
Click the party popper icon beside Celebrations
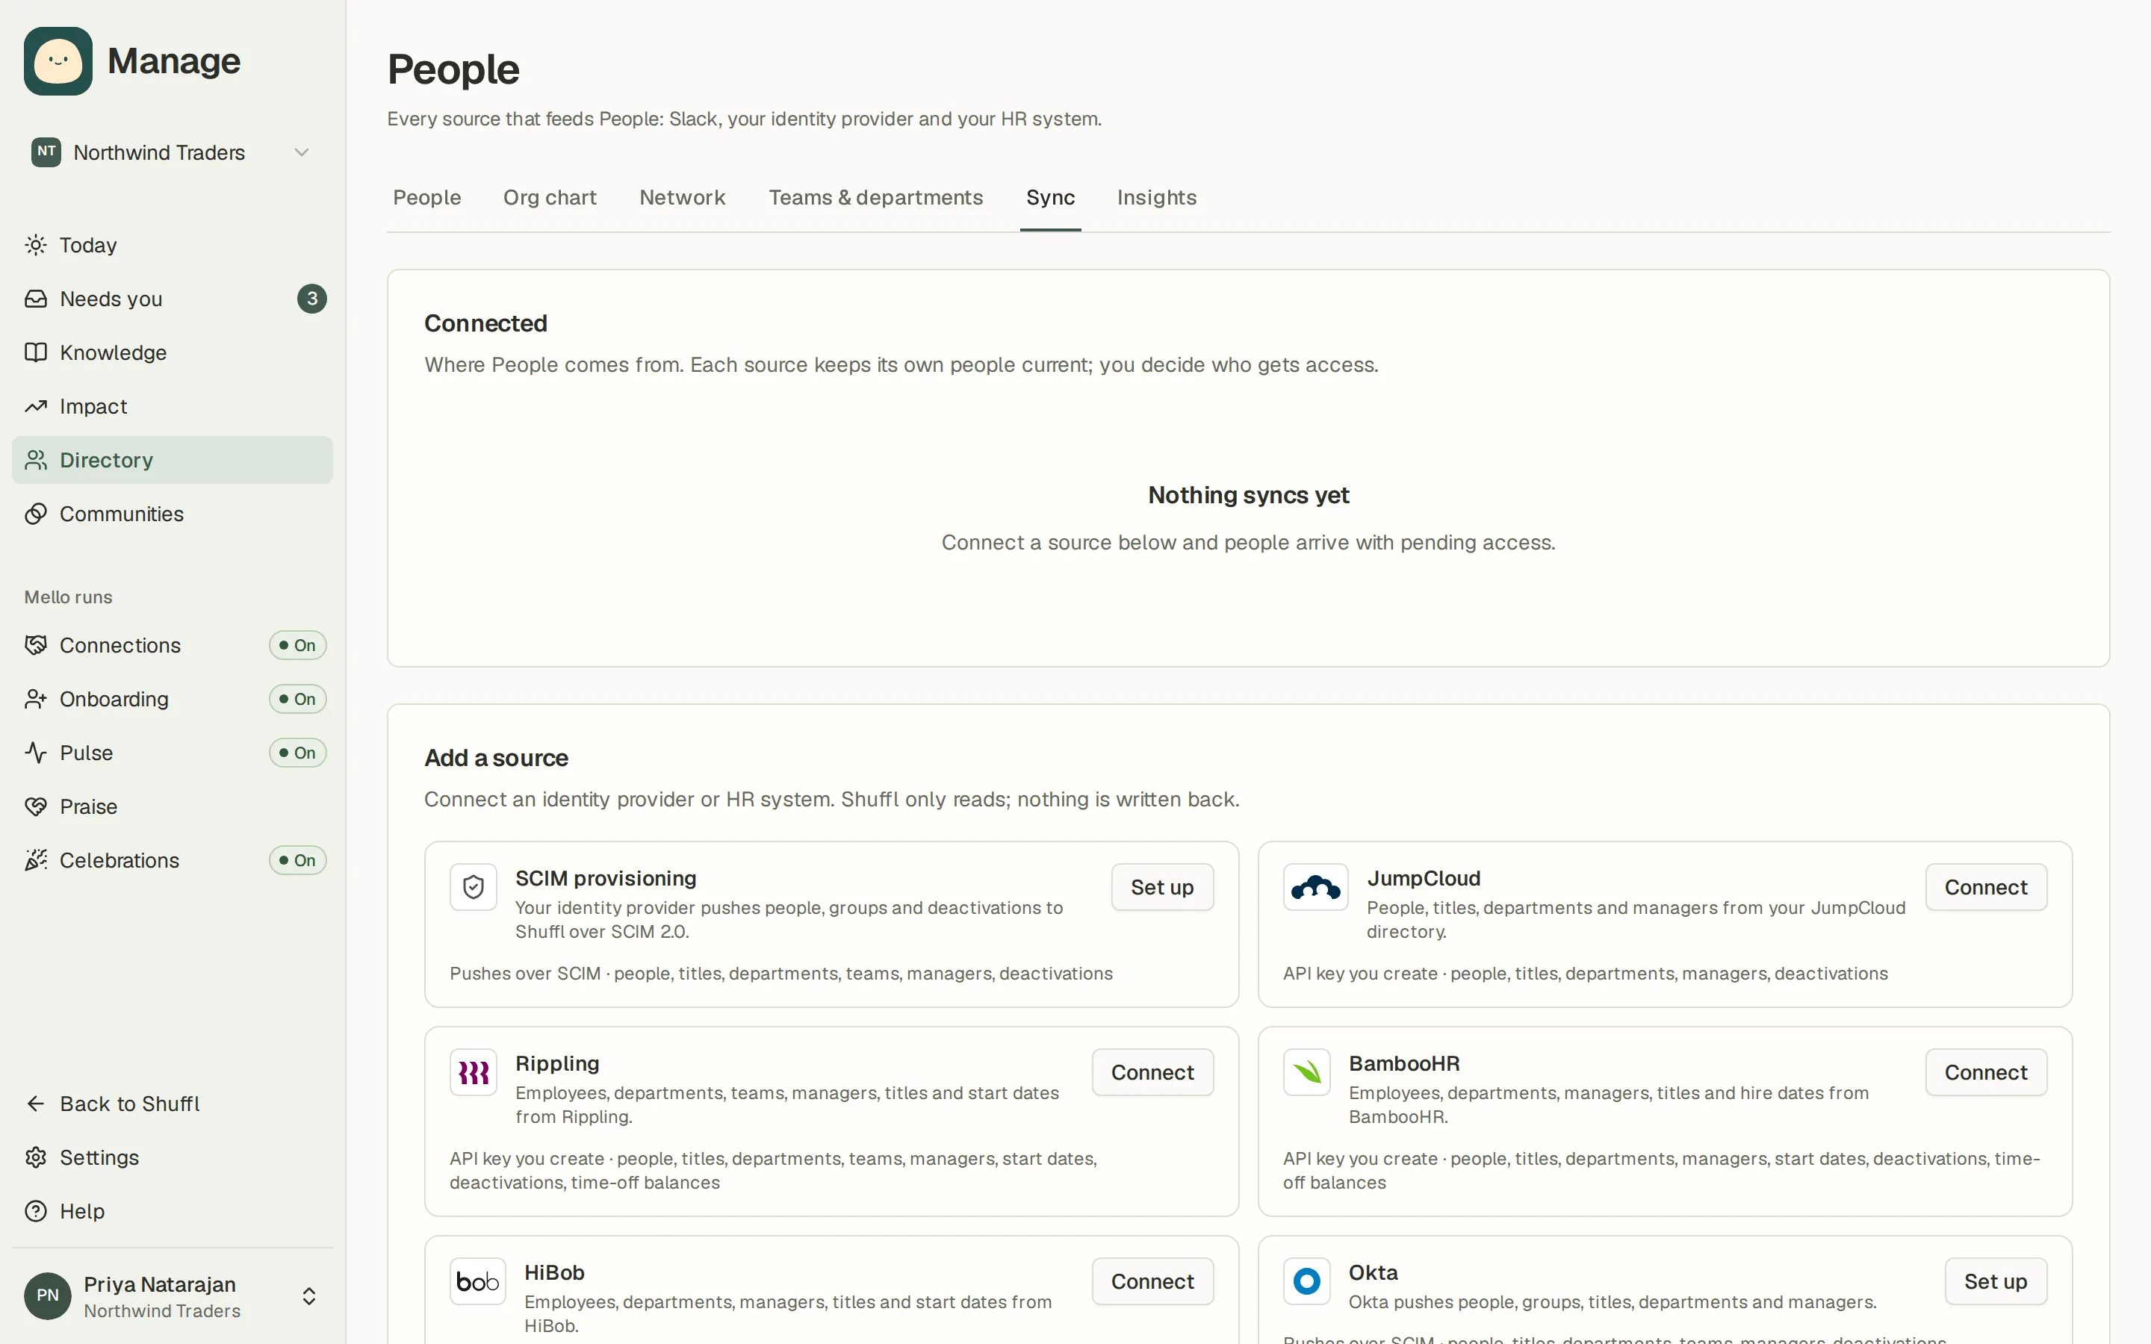(36, 860)
